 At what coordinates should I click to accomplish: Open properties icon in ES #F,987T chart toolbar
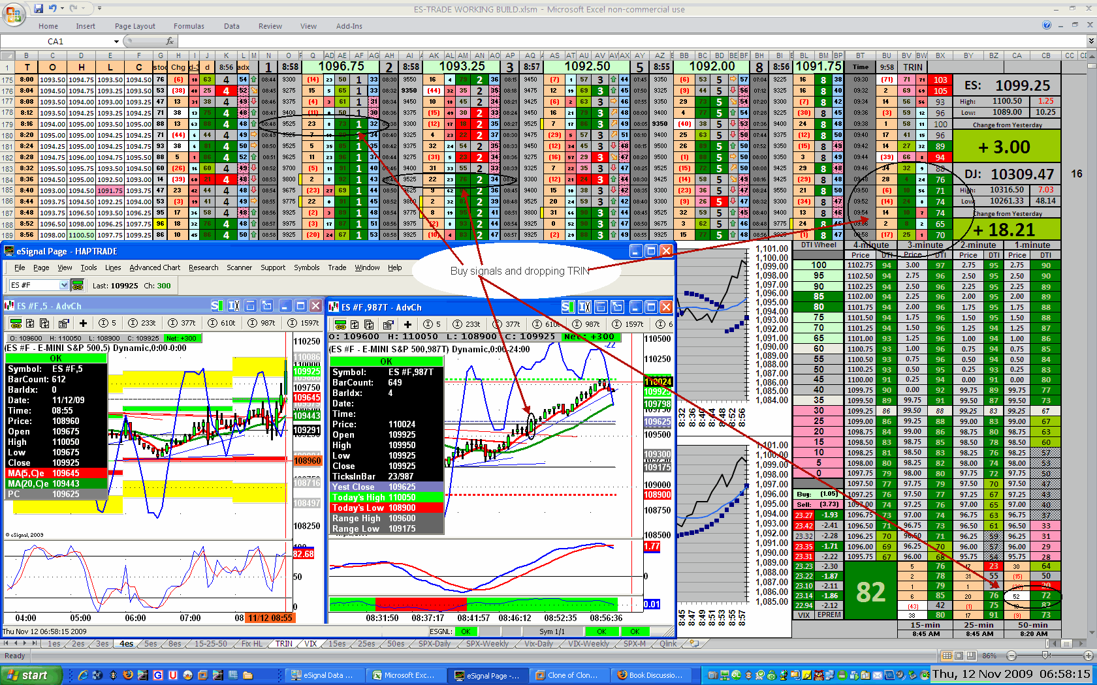pyautogui.click(x=389, y=324)
